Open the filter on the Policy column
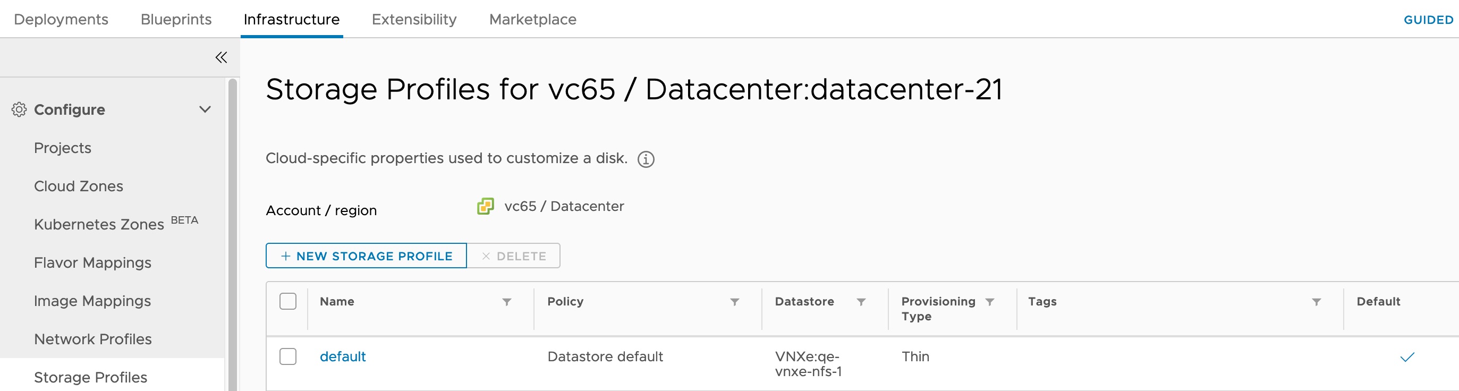The image size is (1459, 391). point(734,302)
